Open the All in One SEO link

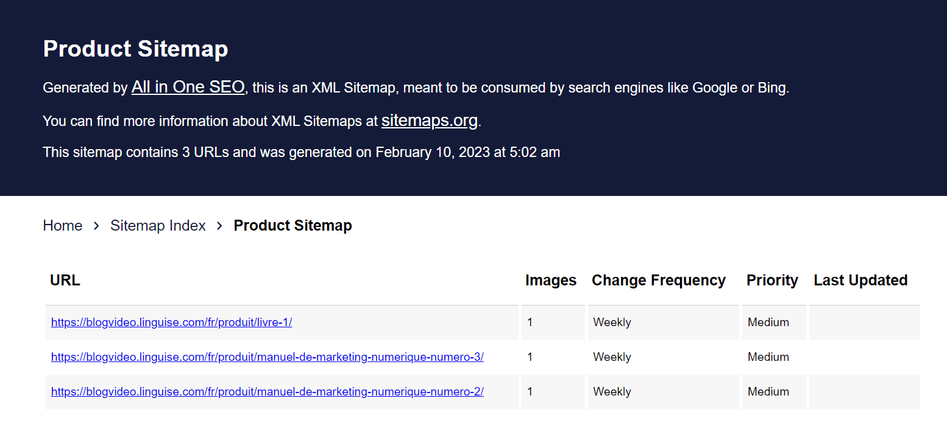(x=188, y=87)
